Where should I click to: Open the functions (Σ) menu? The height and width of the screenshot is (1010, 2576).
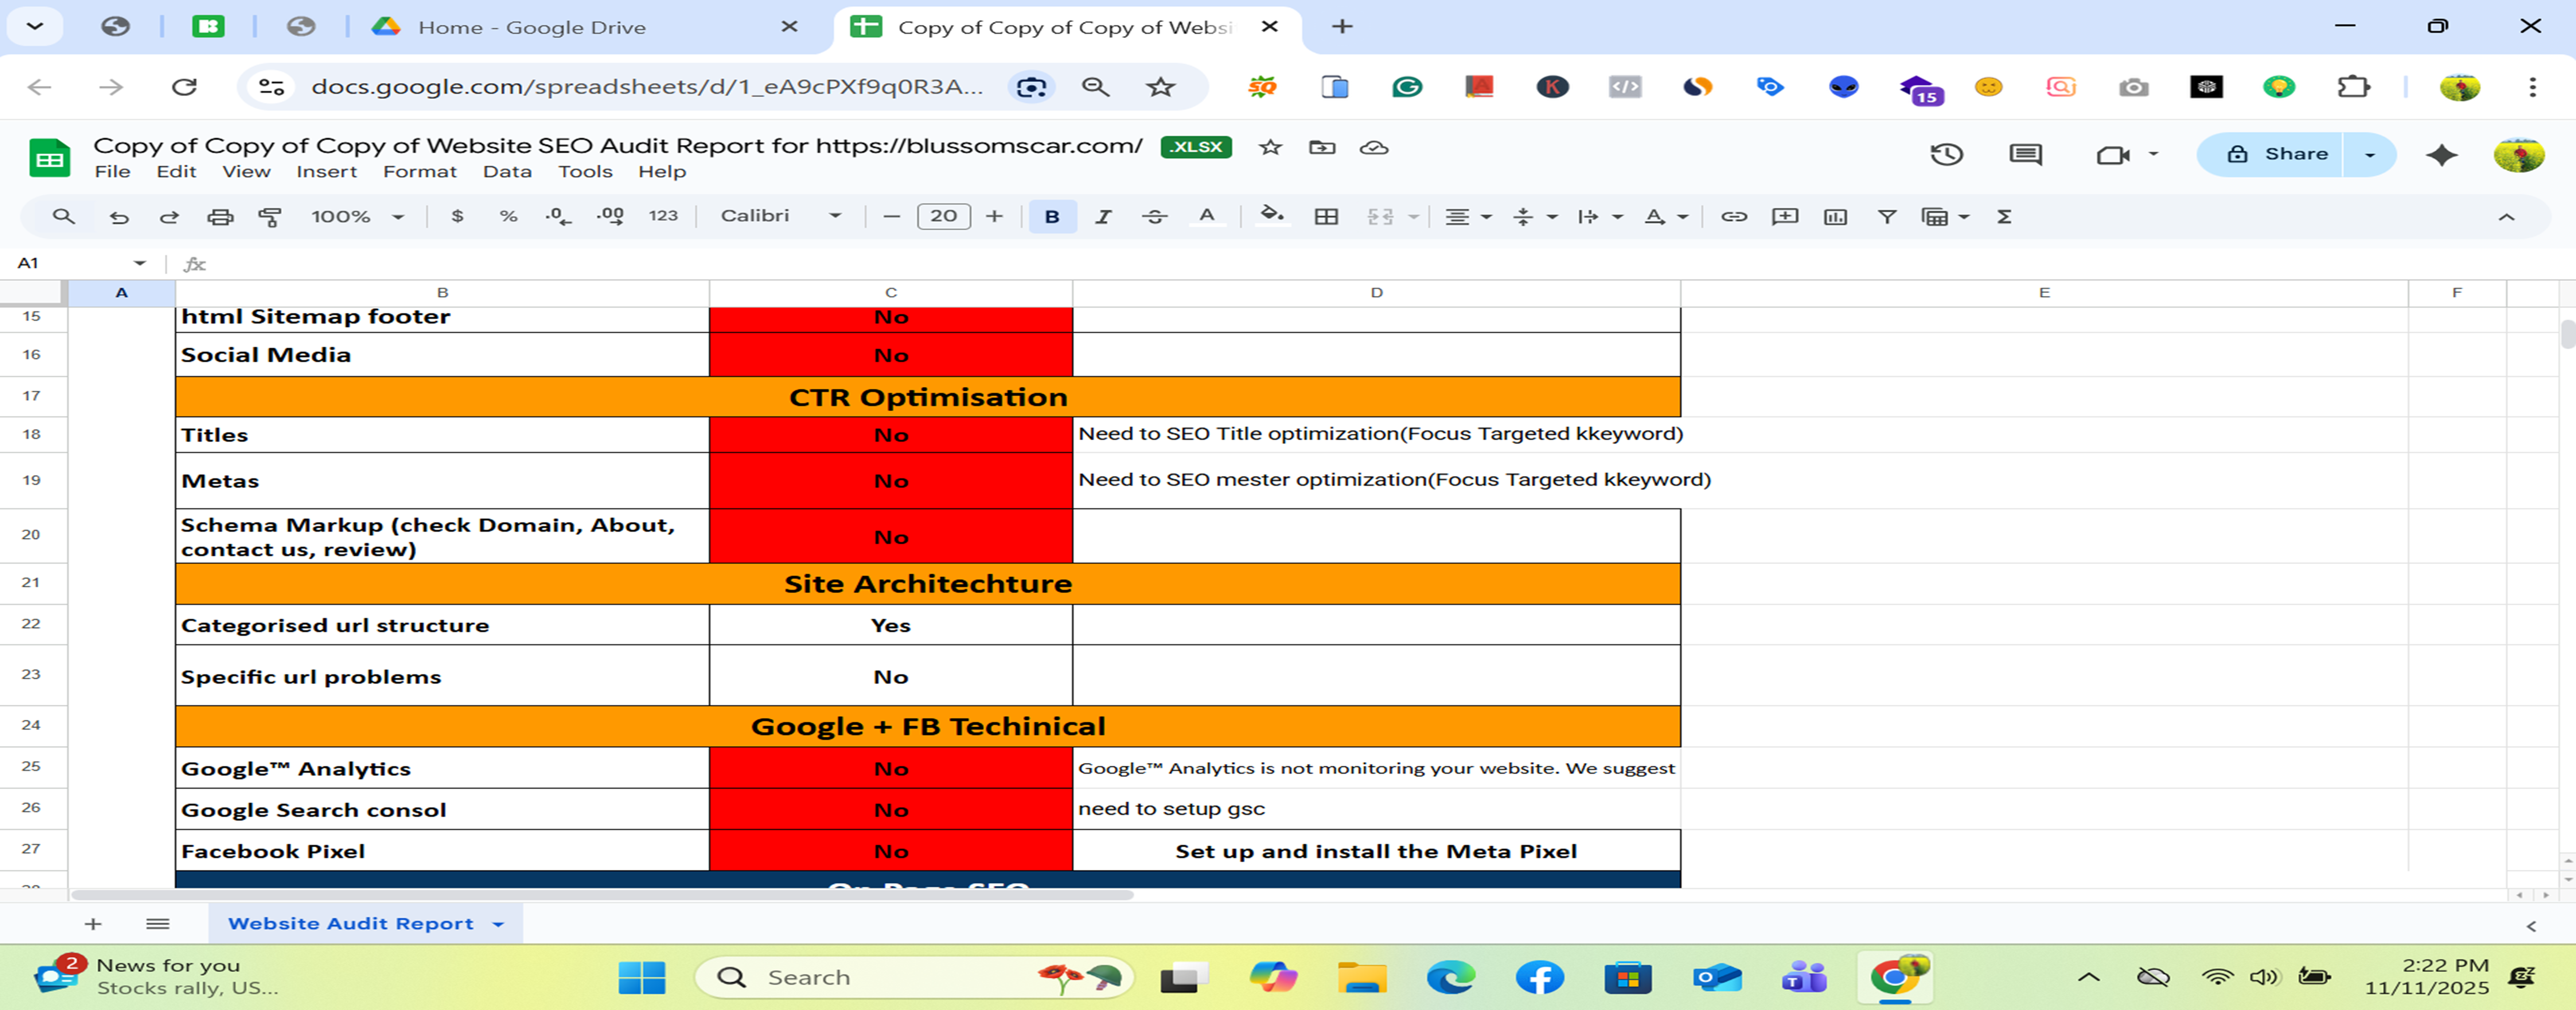pos(2004,216)
